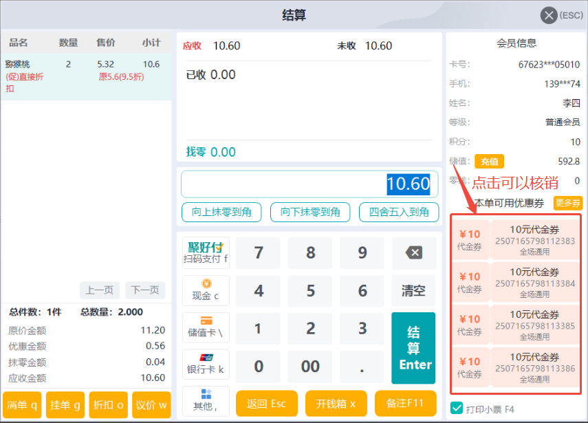
Task: Click 备注F11 remark button
Action: 405,404
